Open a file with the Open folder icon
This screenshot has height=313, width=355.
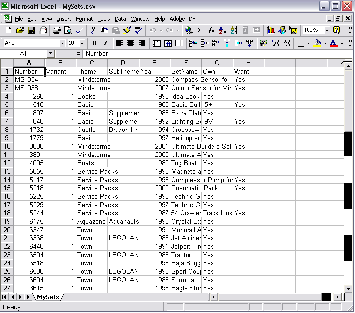tap(20, 30)
